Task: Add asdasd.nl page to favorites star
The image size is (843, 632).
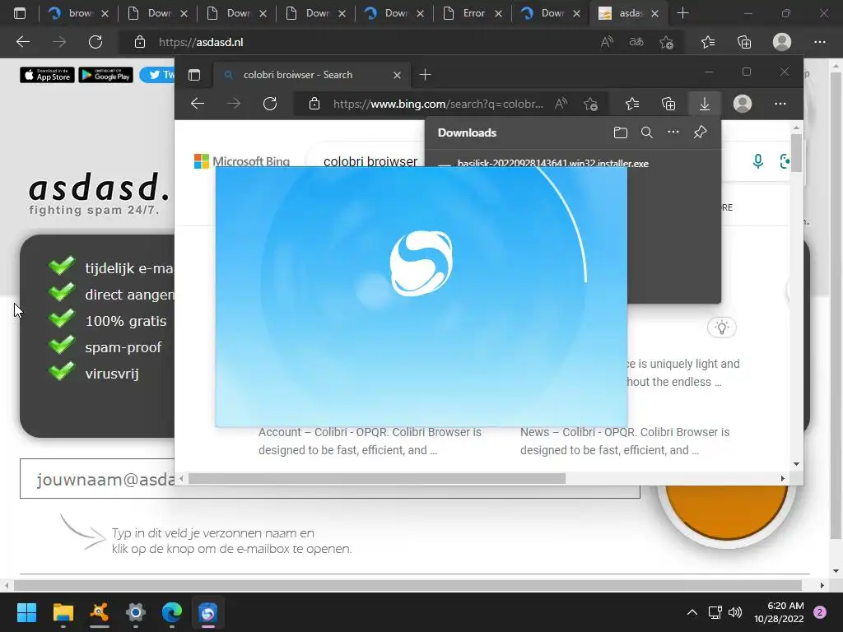Action: [x=667, y=42]
